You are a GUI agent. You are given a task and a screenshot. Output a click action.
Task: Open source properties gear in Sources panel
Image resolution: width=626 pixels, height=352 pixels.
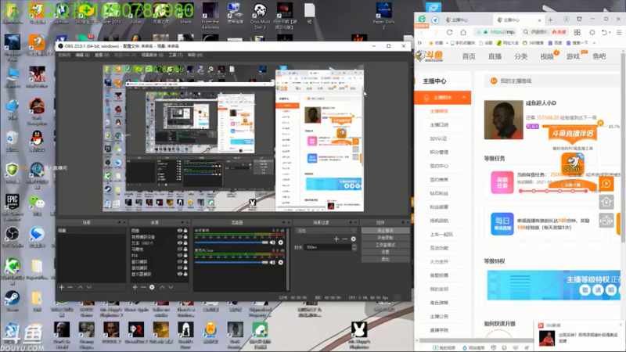[152, 287]
